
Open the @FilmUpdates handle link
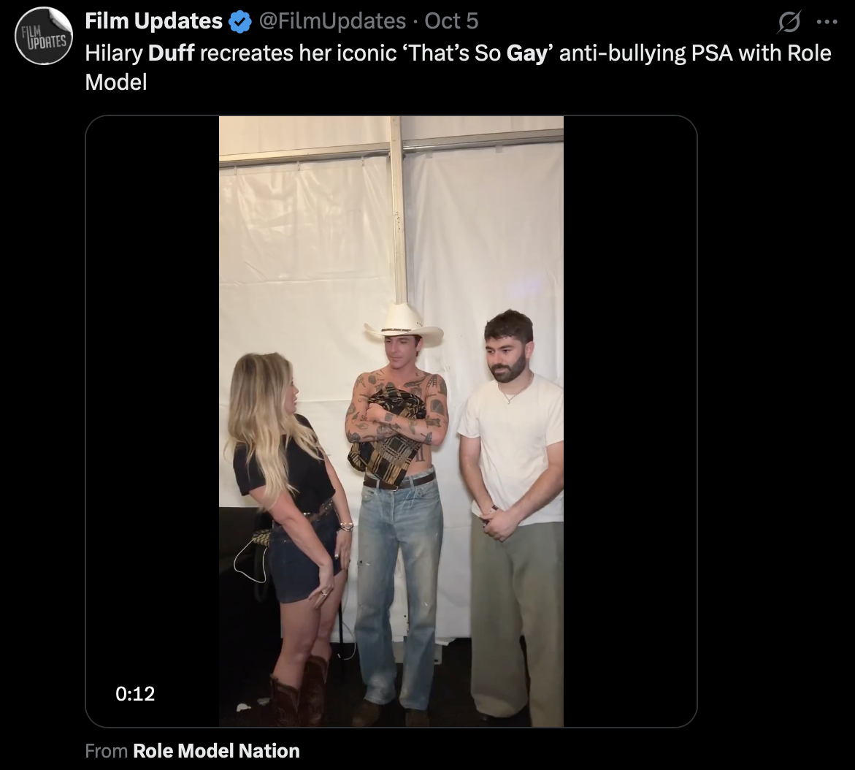point(332,21)
